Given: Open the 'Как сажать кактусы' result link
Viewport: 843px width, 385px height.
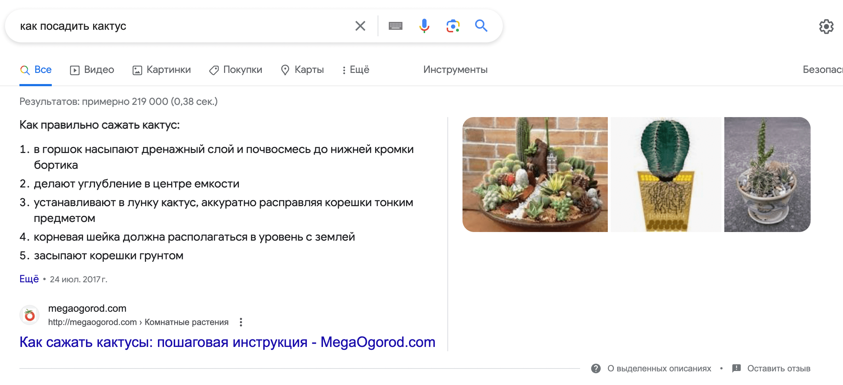Looking at the screenshot, I should tap(227, 342).
